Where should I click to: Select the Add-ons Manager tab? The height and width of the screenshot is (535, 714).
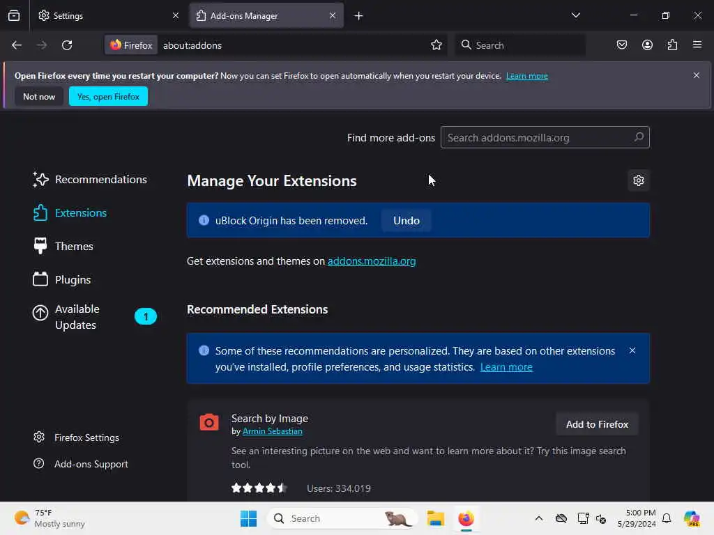(266, 16)
